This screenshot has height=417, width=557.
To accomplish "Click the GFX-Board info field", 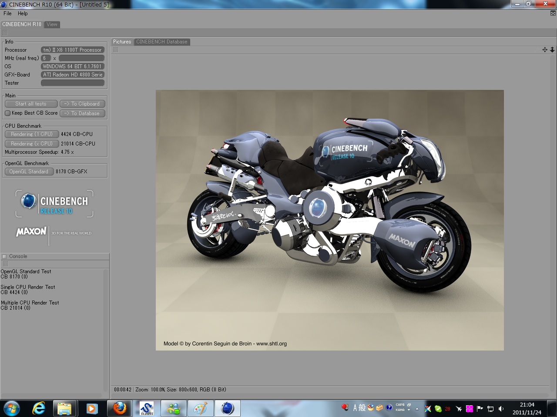I will click(73, 75).
